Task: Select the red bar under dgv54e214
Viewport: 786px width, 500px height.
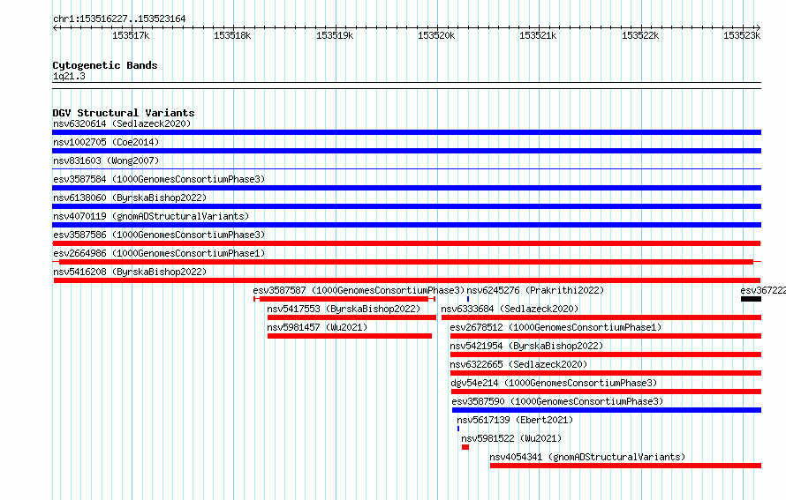Action: [607, 392]
